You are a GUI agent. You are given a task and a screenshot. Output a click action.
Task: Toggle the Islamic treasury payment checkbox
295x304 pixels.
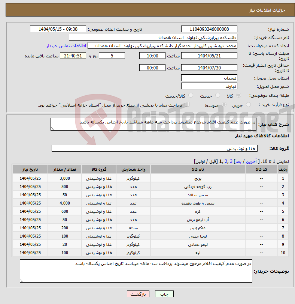pos(187,104)
